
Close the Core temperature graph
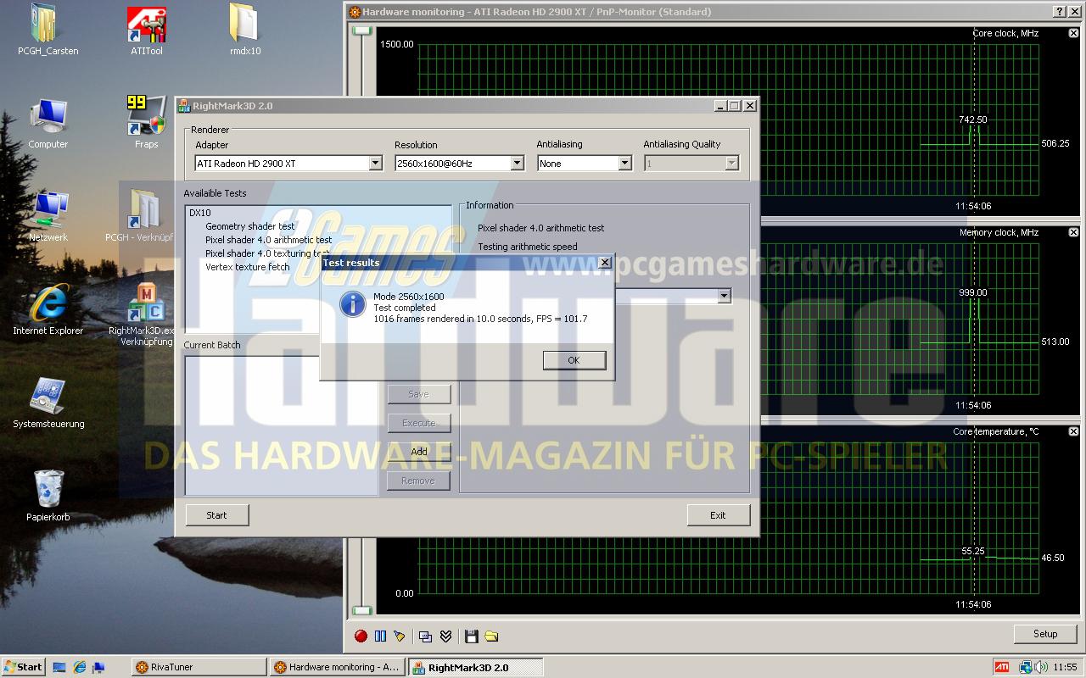click(x=1073, y=431)
